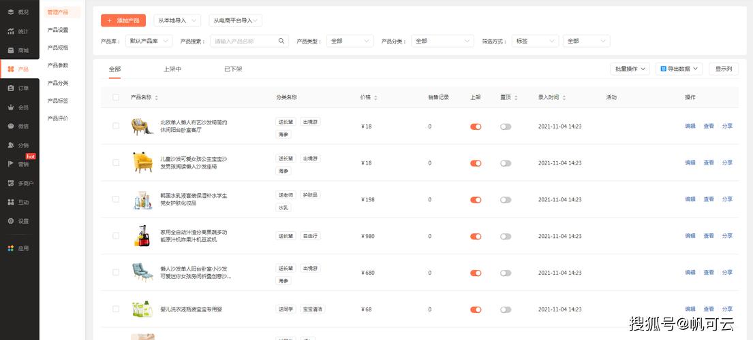Viewport: 753px width, 340px height.
Task: Open the 微信 WeChat sidebar icon
Action: pos(11,126)
